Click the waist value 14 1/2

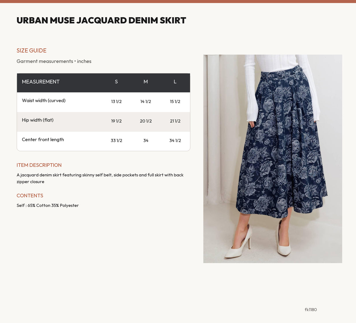point(146,102)
